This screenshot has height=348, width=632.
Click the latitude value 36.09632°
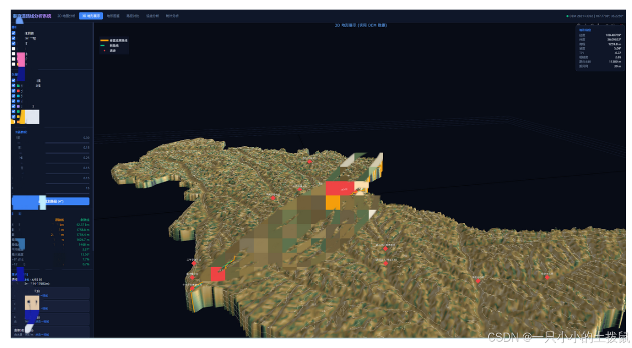coord(614,40)
